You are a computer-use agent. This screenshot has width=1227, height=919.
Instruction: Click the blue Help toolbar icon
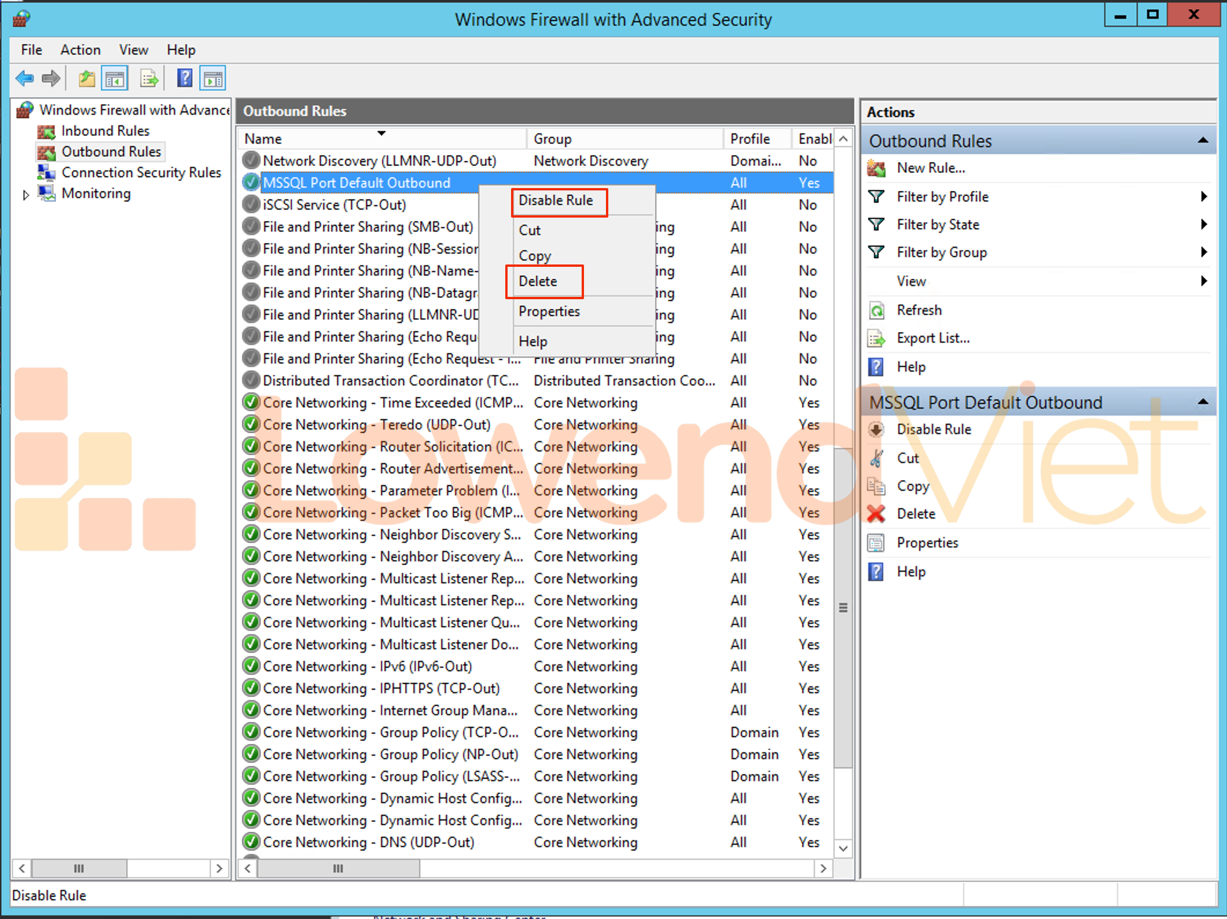pyautogui.click(x=185, y=78)
